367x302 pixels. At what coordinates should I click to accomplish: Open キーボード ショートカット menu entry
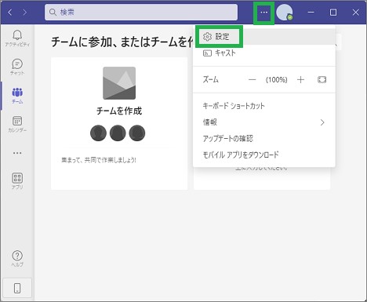264,106
